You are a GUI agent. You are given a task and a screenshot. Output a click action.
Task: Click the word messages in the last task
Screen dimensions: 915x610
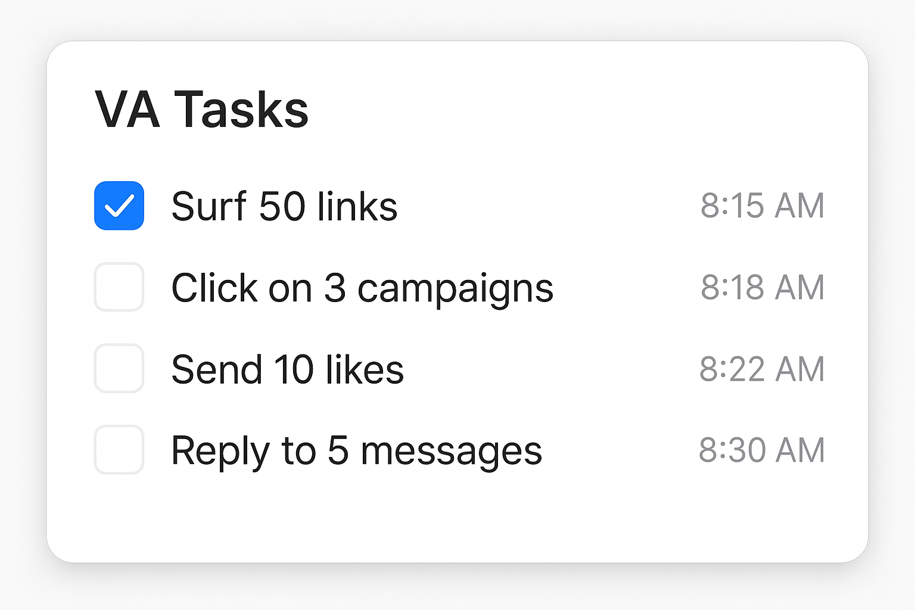coord(452,452)
